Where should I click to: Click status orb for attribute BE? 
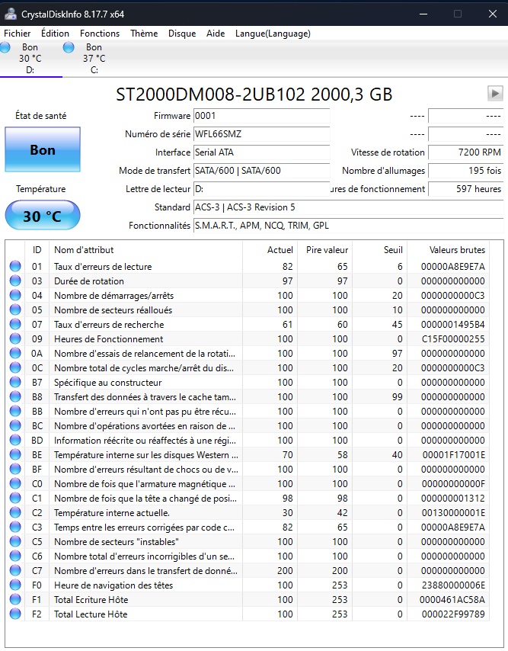[15, 454]
